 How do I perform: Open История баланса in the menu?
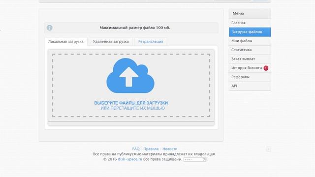(250, 68)
